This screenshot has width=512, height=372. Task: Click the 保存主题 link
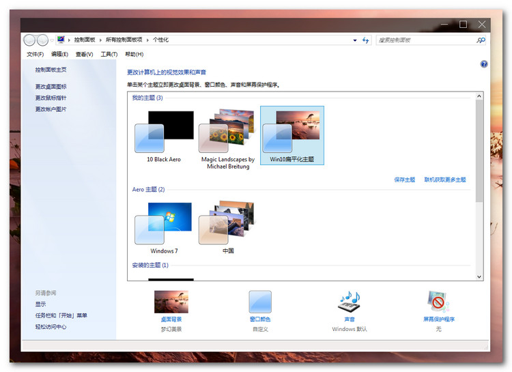click(x=404, y=180)
